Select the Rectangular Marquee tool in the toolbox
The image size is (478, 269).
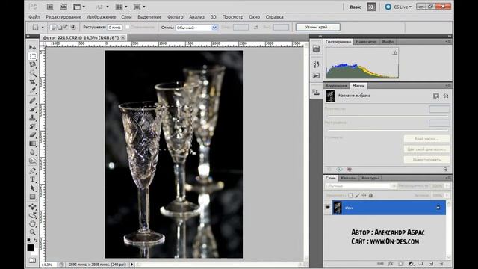pos(33,56)
